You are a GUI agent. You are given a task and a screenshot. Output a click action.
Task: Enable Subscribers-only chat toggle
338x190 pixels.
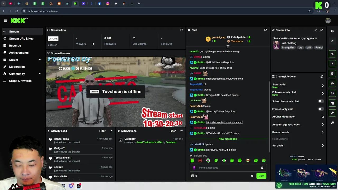click(x=321, y=101)
